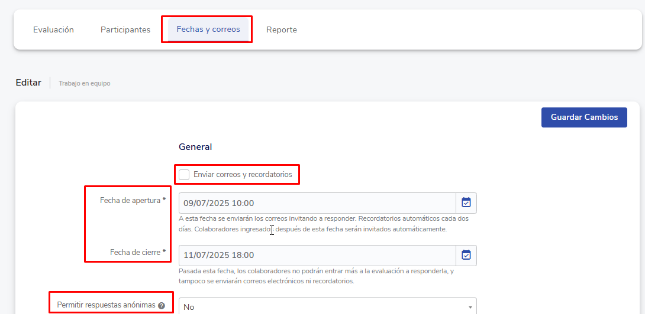Click the Trabajo en equipo breadcrumb text
The height and width of the screenshot is (314, 645).
pos(84,83)
